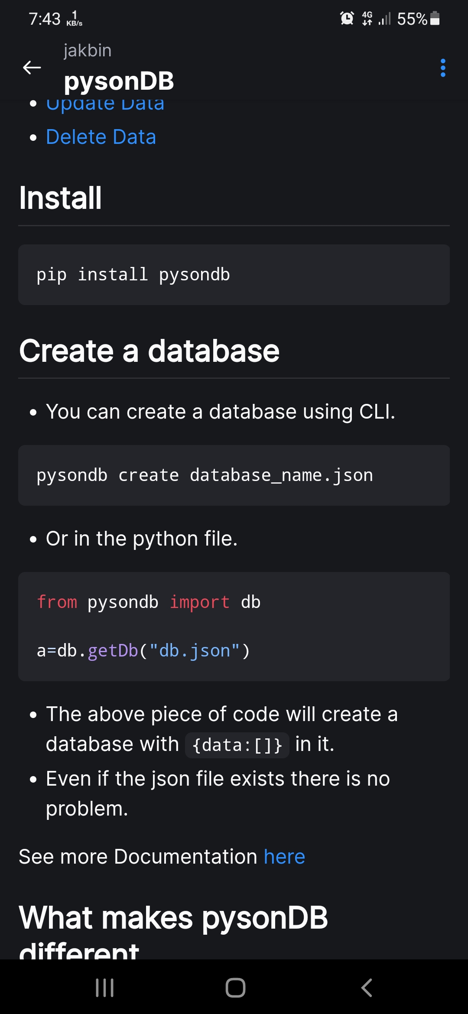Screen dimensions: 468x1014
Task: Tap the signal strength bars
Action: tap(384, 19)
